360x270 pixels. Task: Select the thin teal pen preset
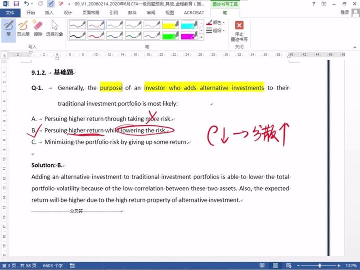115,25
